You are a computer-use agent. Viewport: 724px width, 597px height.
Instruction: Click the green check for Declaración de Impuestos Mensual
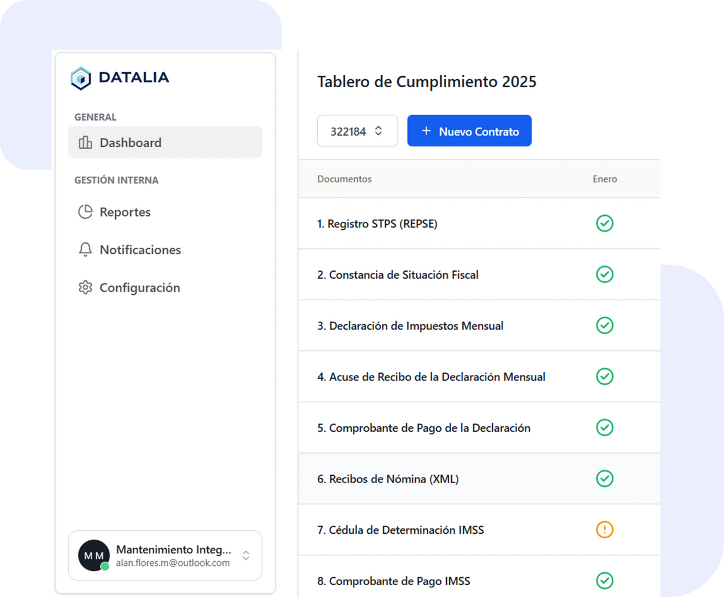tap(605, 325)
